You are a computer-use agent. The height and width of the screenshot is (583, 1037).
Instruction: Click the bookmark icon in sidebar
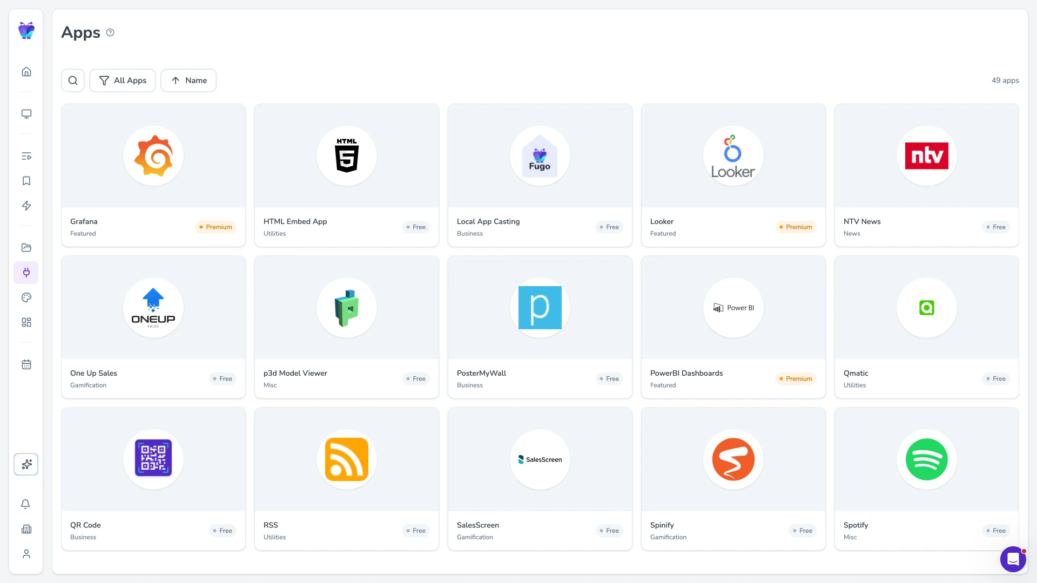click(x=26, y=181)
